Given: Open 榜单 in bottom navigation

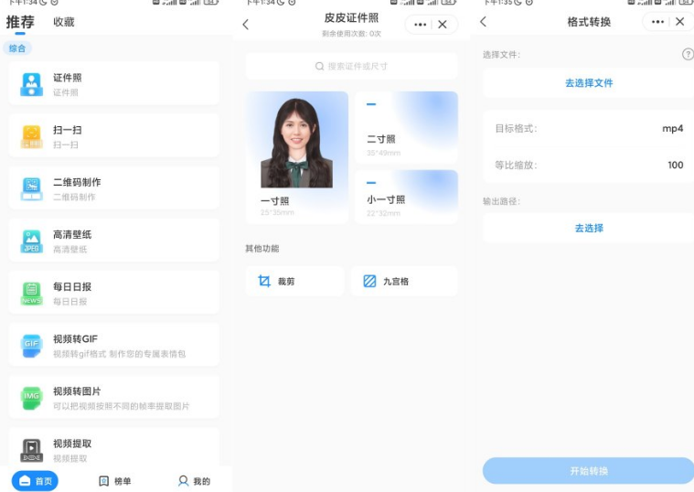Looking at the screenshot, I should [115, 481].
